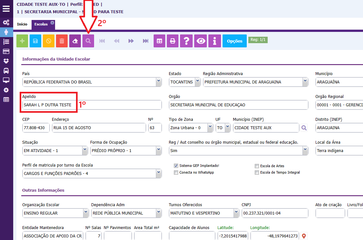Close the Escolas tab
This screenshot has height=240, width=363.
click(52, 23)
